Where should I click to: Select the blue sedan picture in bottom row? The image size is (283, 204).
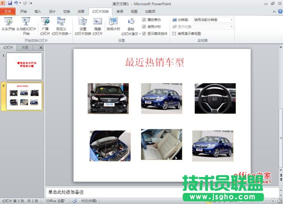pos(213,146)
